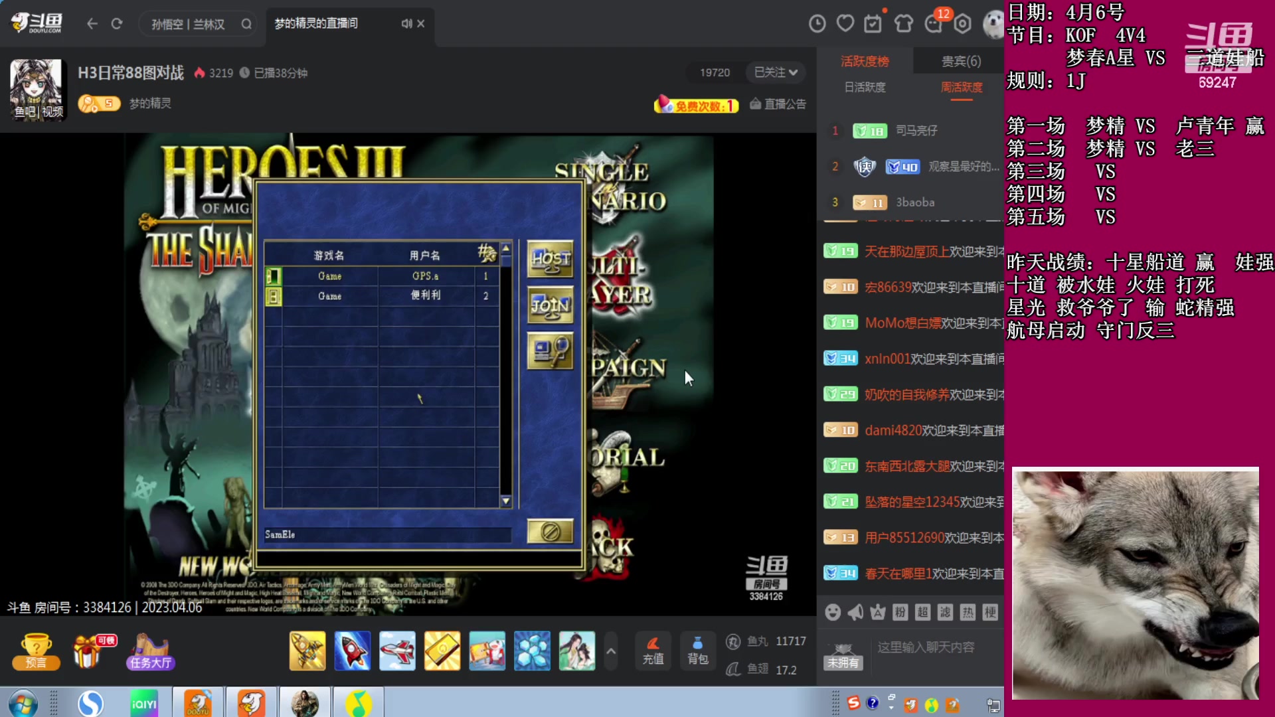
Task: Open the green music app on taskbar
Action: (x=359, y=703)
